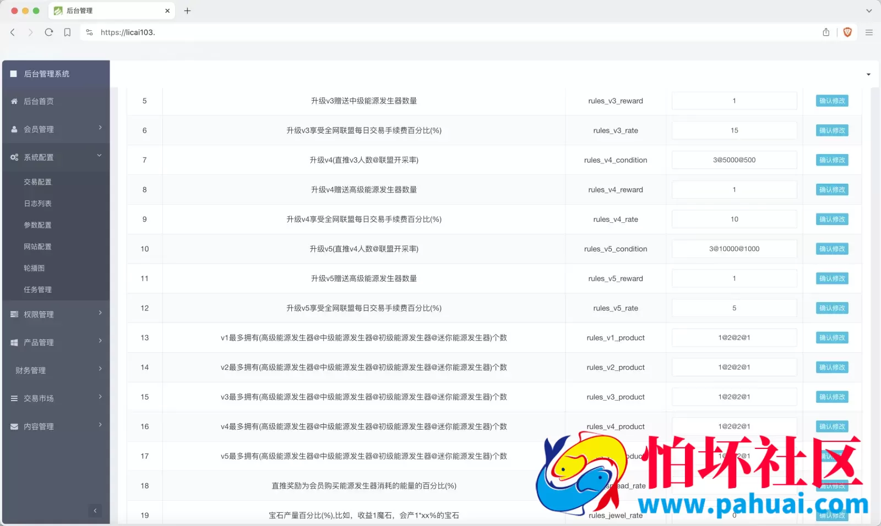Confirm edit for rules_v3_reward row
Viewport: 881px width, 526px height.
click(x=832, y=101)
